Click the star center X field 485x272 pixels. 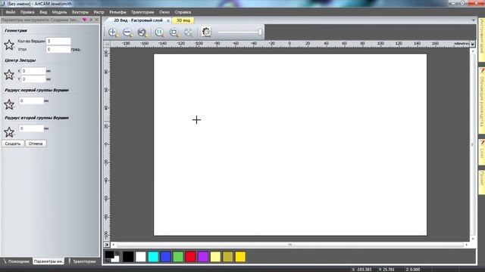click(x=33, y=71)
